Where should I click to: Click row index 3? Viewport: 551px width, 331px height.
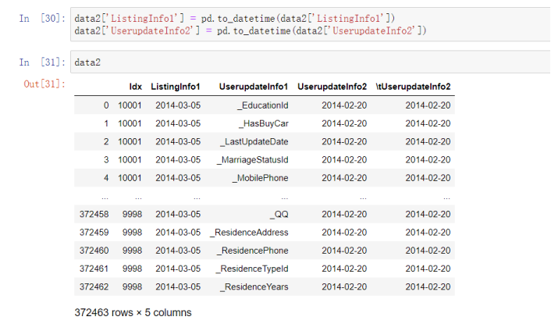(106, 160)
